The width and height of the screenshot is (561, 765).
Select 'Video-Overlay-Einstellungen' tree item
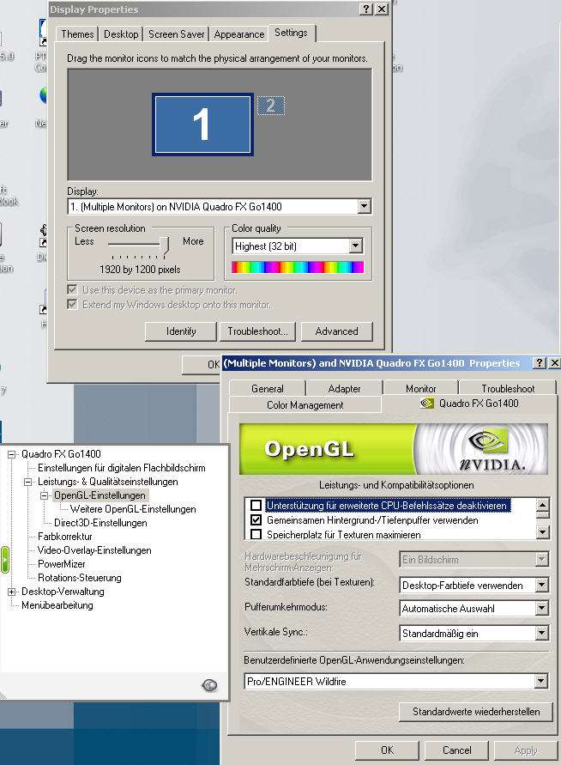pos(94,549)
